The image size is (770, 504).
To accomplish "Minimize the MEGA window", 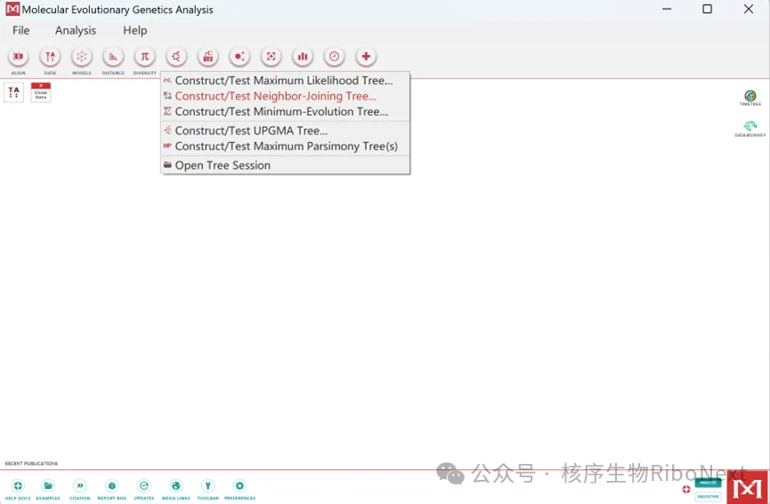I will 667,9.
